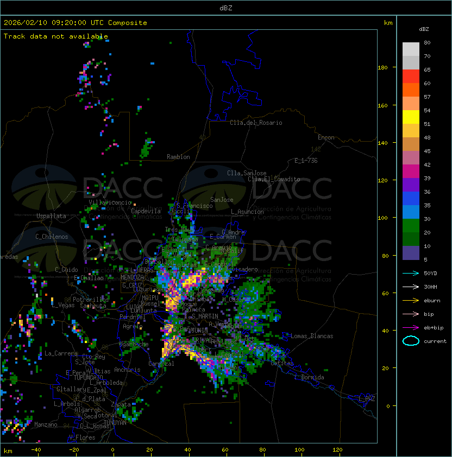Click the 'dBZ' heading above the color scale
Viewport: 452px width, 457px height.
pos(424,29)
